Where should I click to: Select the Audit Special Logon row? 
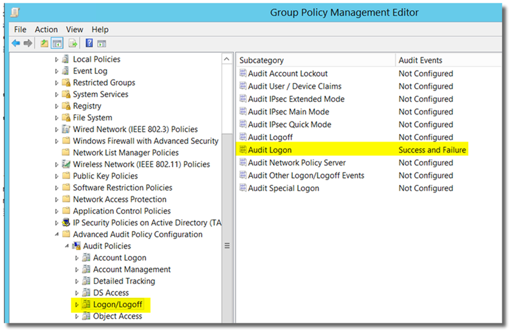(x=283, y=188)
